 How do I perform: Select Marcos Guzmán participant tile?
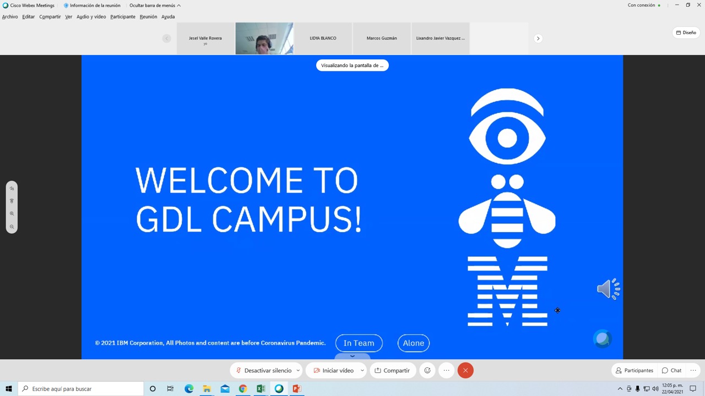pyautogui.click(x=382, y=38)
